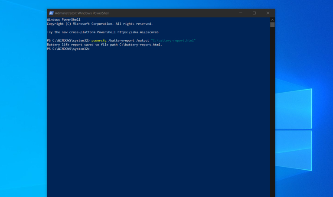333x197 pixels.
Task: Click 'Try the new cross-platform PowerShell' text
Action: click(x=82, y=32)
